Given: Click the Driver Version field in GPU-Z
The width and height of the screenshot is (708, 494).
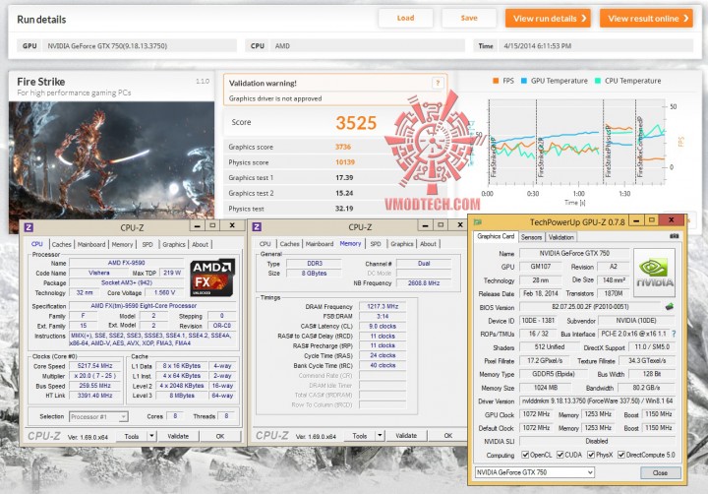Looking at the screenshot, I should point(598,401).
